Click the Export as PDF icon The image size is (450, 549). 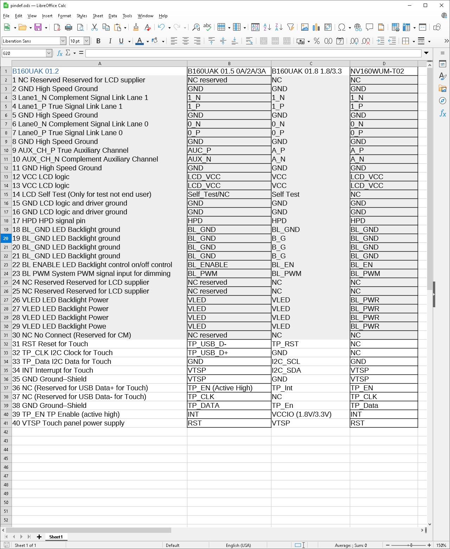(x=57, y=27)
